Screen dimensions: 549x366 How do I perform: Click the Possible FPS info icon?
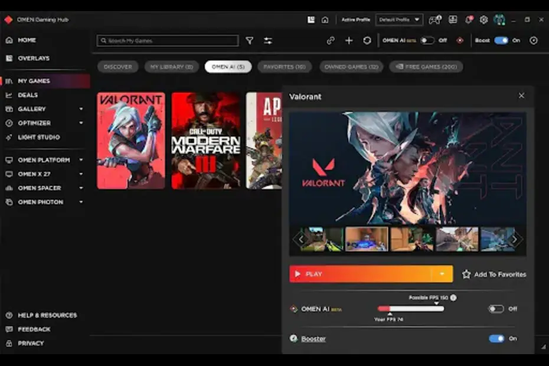(x=453, y=298)
